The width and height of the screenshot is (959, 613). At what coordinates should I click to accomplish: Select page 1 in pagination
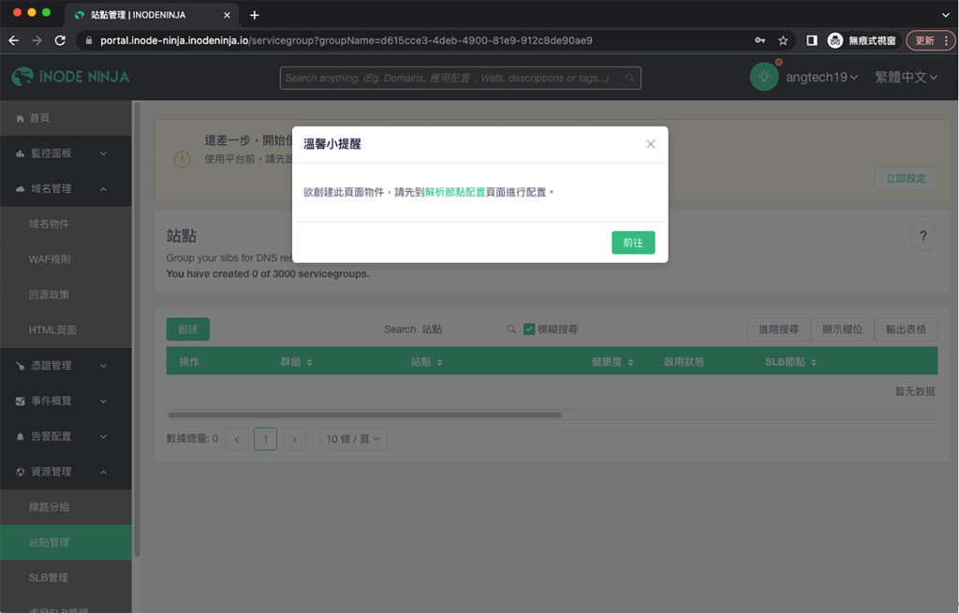(265, 439)
